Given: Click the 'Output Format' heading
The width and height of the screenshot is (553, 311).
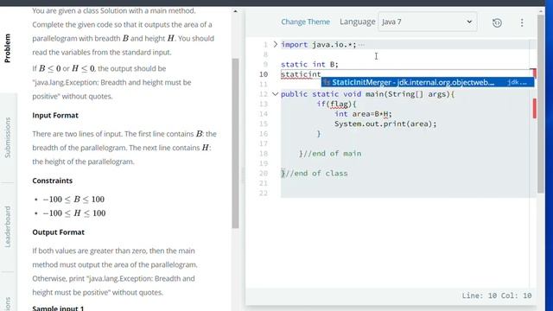Looking at the screenshot, I should point(58,232).
